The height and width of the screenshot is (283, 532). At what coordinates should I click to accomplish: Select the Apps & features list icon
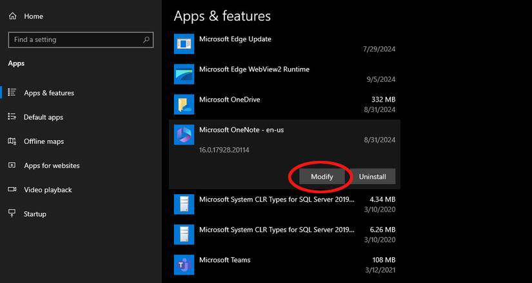(x=12, y=93)
